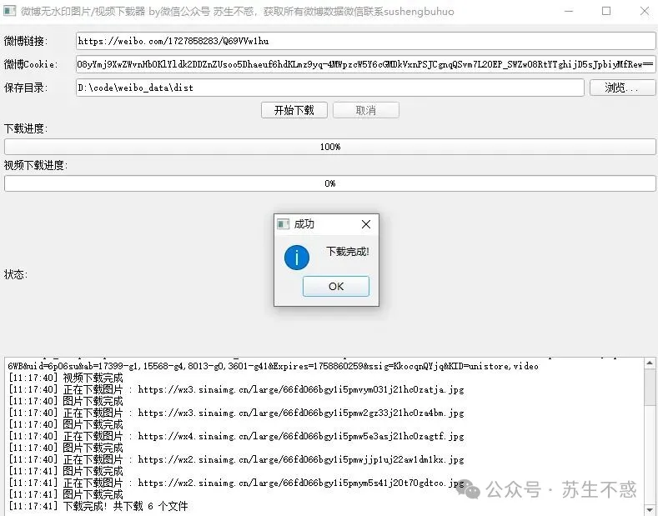Focus the 微博链接 URL input field
658x516 pixels.
click(x=365, y=41)
